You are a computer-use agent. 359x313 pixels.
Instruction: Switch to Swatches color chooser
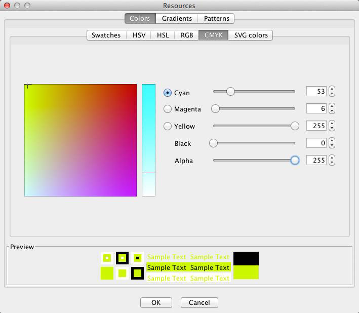point(106,35)
